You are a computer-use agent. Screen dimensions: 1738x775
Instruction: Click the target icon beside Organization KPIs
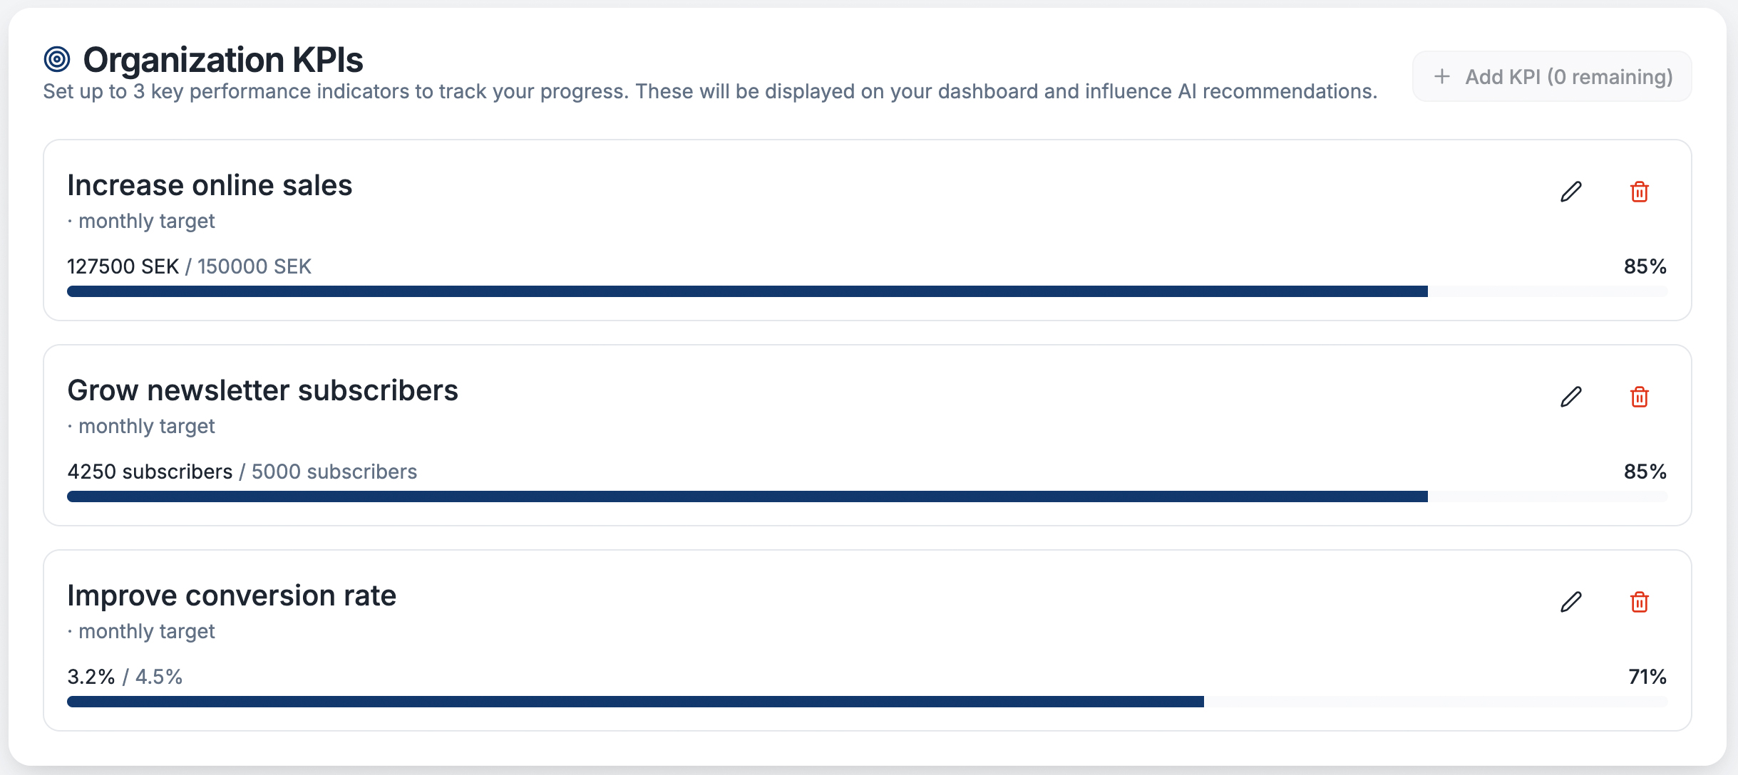tap(57, 59)
